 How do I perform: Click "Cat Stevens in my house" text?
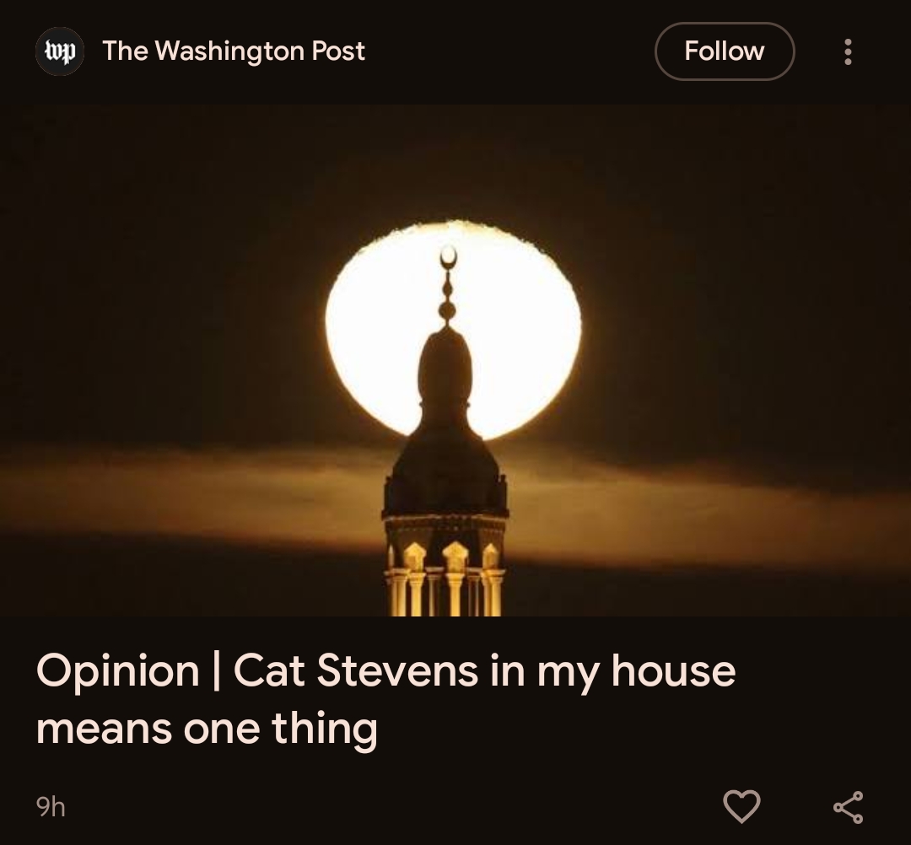484,670
